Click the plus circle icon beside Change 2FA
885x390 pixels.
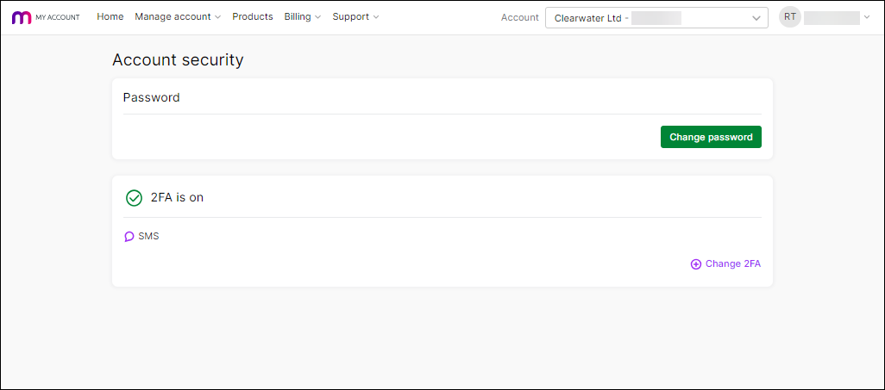click(696, 264)
